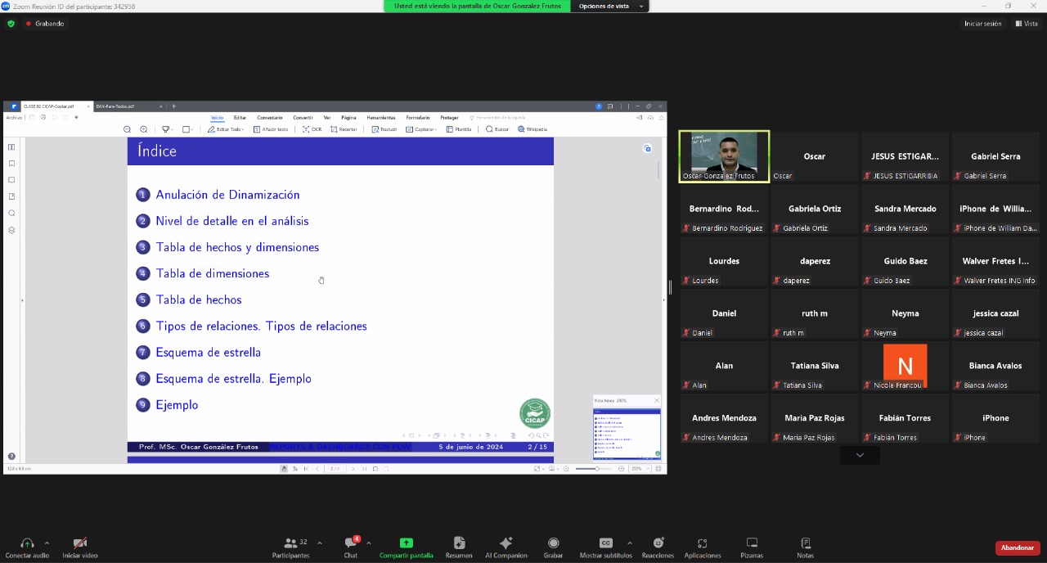
Task: Click Iniciar sesión link
Action: (x=982, y=24)
